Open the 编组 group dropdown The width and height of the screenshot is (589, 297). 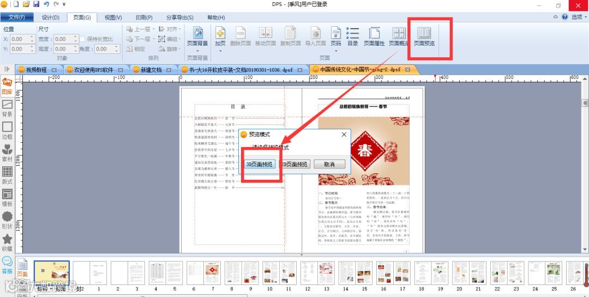(170, 39)
